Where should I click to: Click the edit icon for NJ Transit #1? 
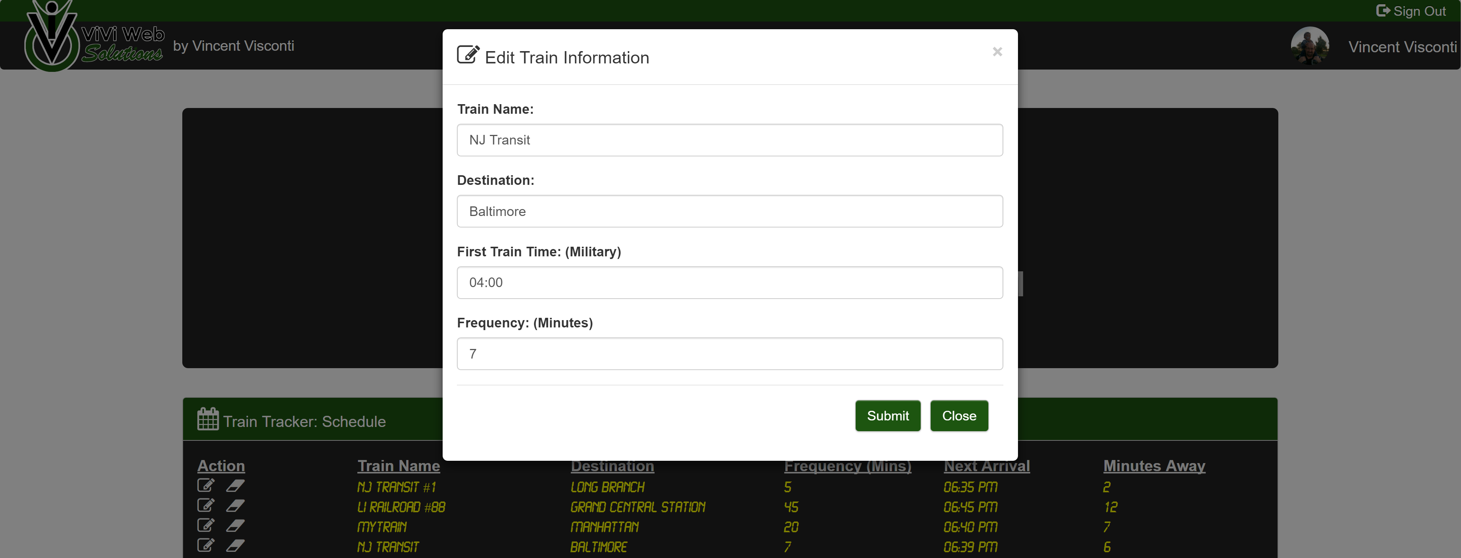pyautogui.click(x=205, y=485)
